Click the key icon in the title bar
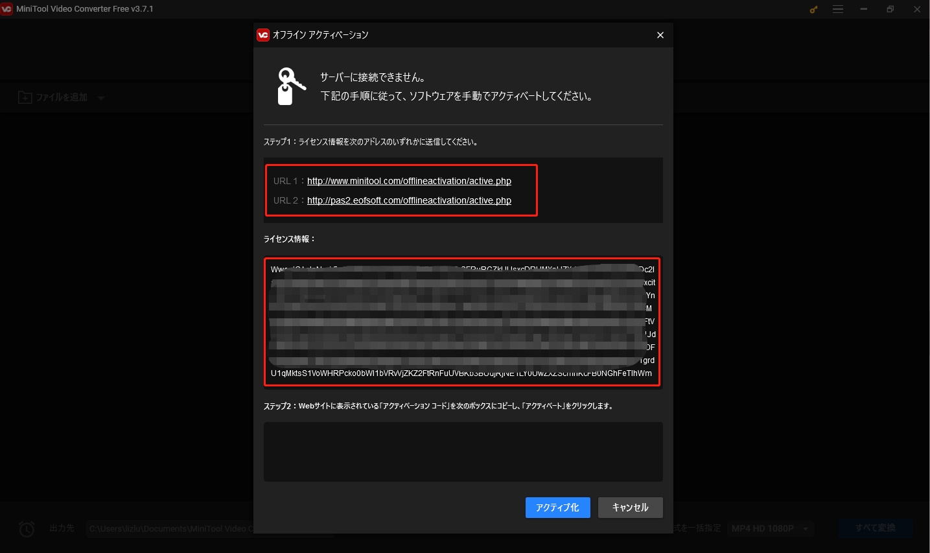The width and height of the screenshot is (930, 553). [x=814, y=9]
